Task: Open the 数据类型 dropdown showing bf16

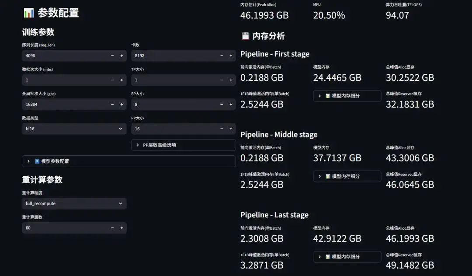Action: click(x=73, y=129)
